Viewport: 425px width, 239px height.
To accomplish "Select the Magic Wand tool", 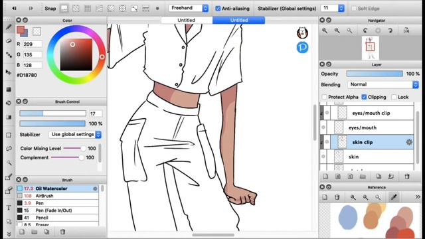I will [x=9, y=163].
